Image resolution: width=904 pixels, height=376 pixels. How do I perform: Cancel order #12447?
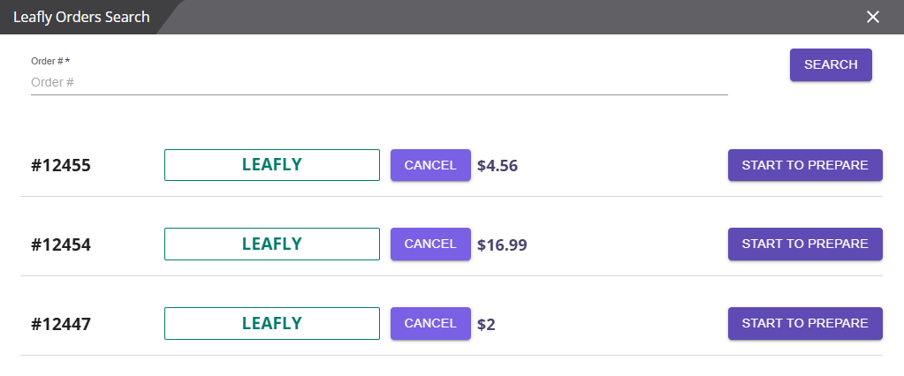point(430,324)
